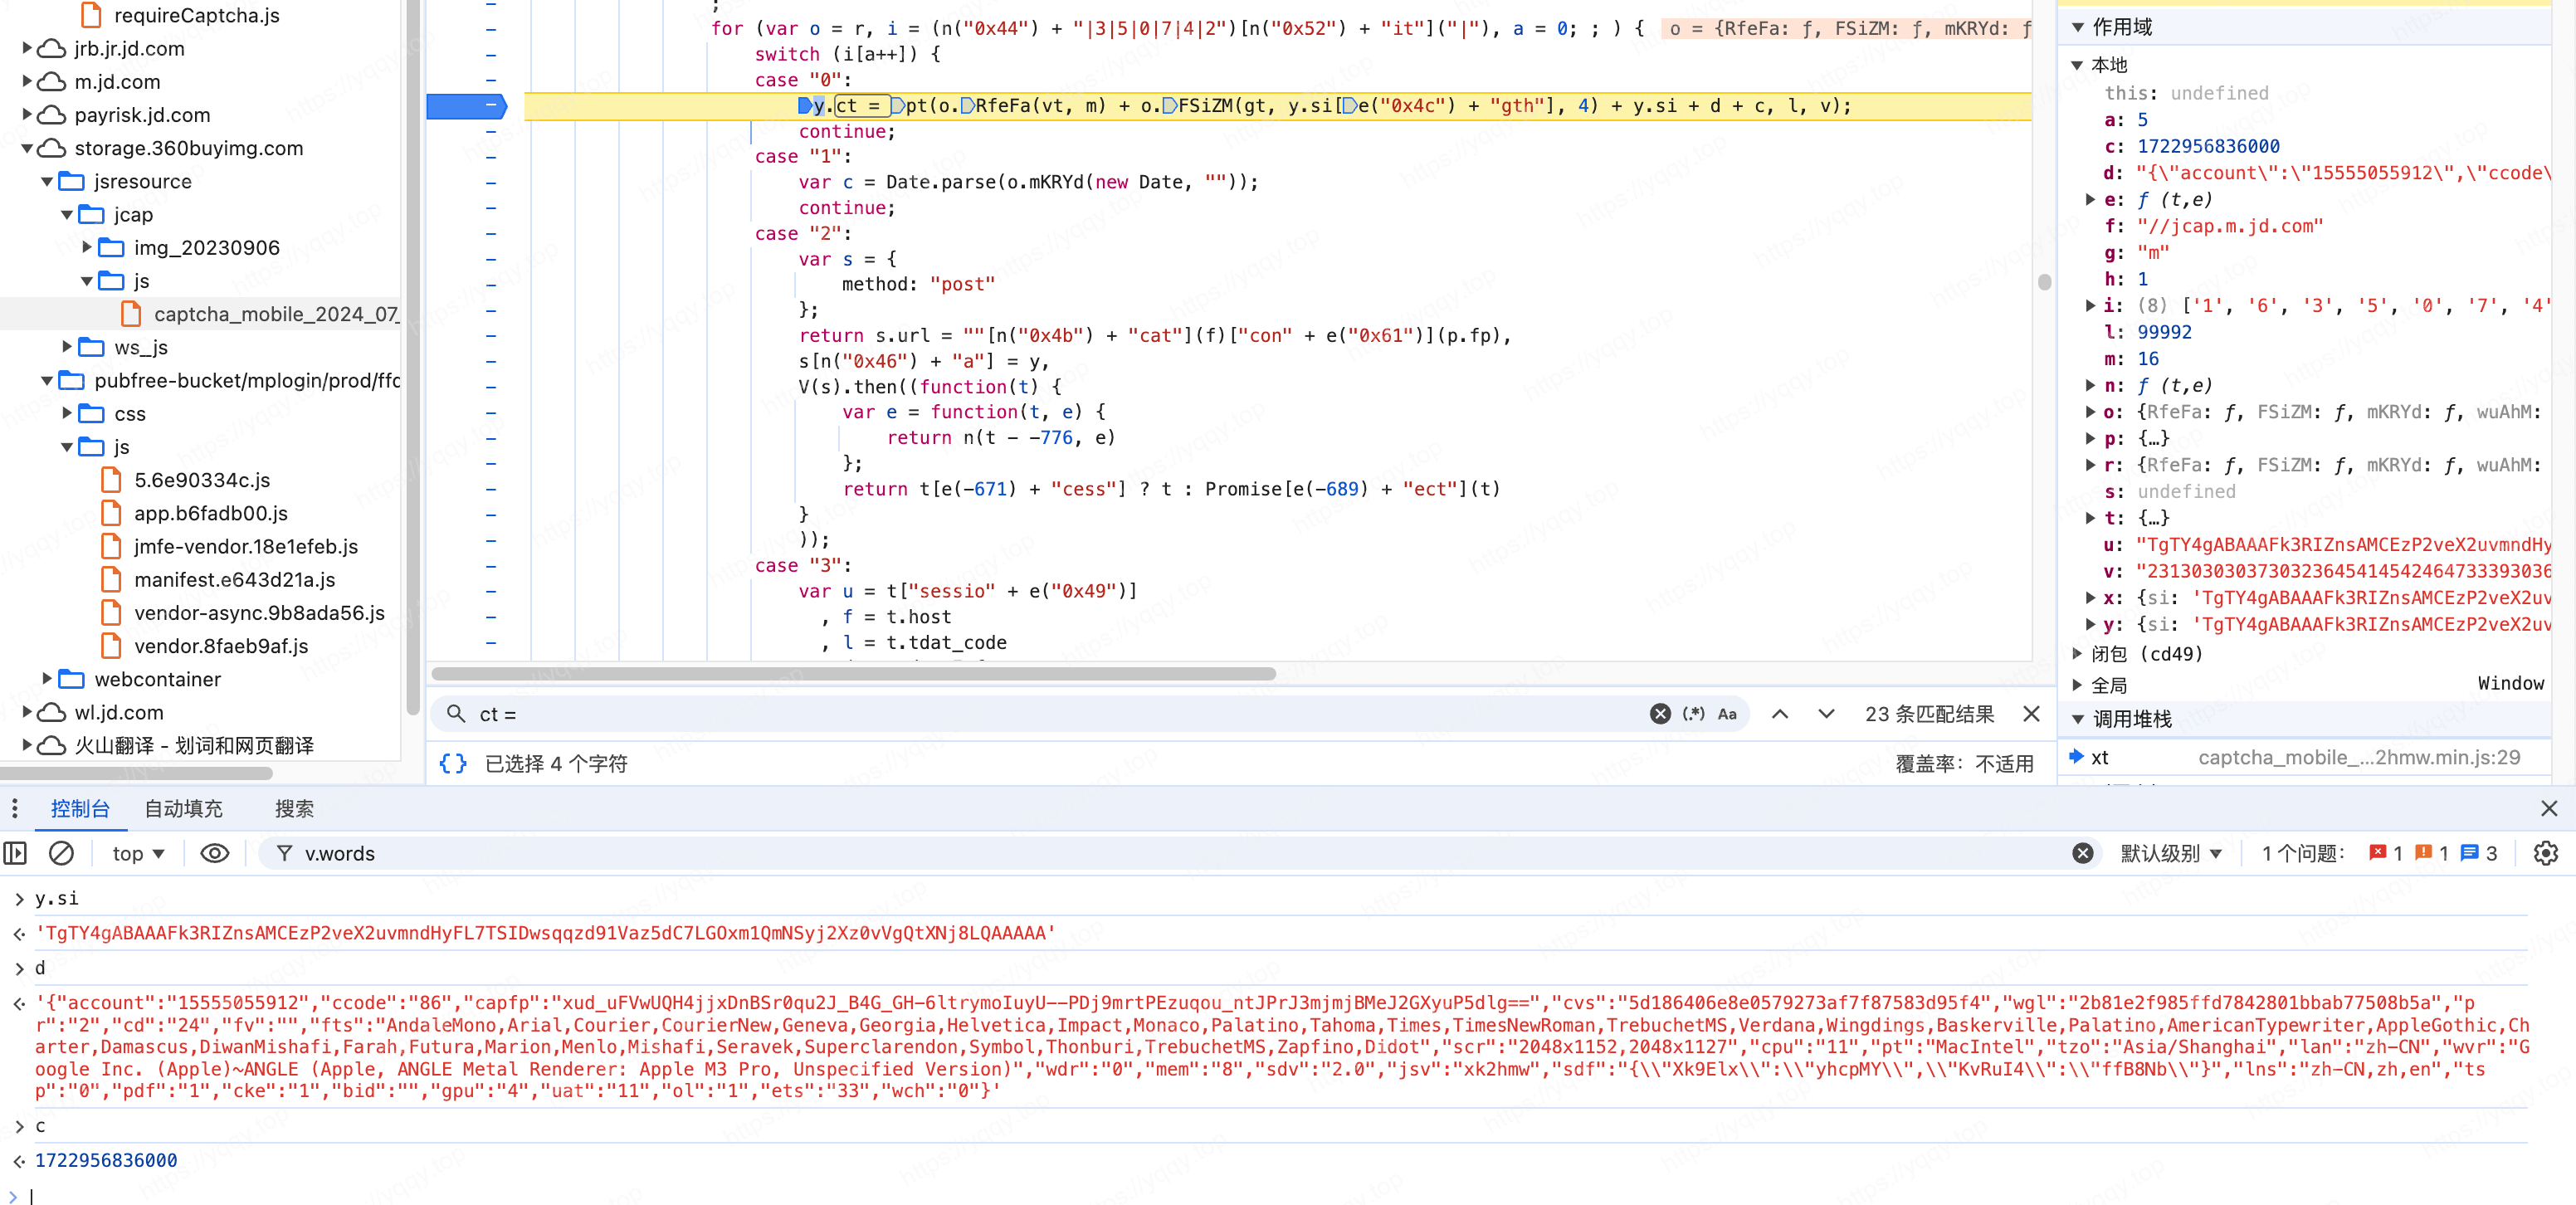Open vendor-async.9b8ada56.js file
2576x1205 pixels.
pyautogui.click(x=259, y=612)
